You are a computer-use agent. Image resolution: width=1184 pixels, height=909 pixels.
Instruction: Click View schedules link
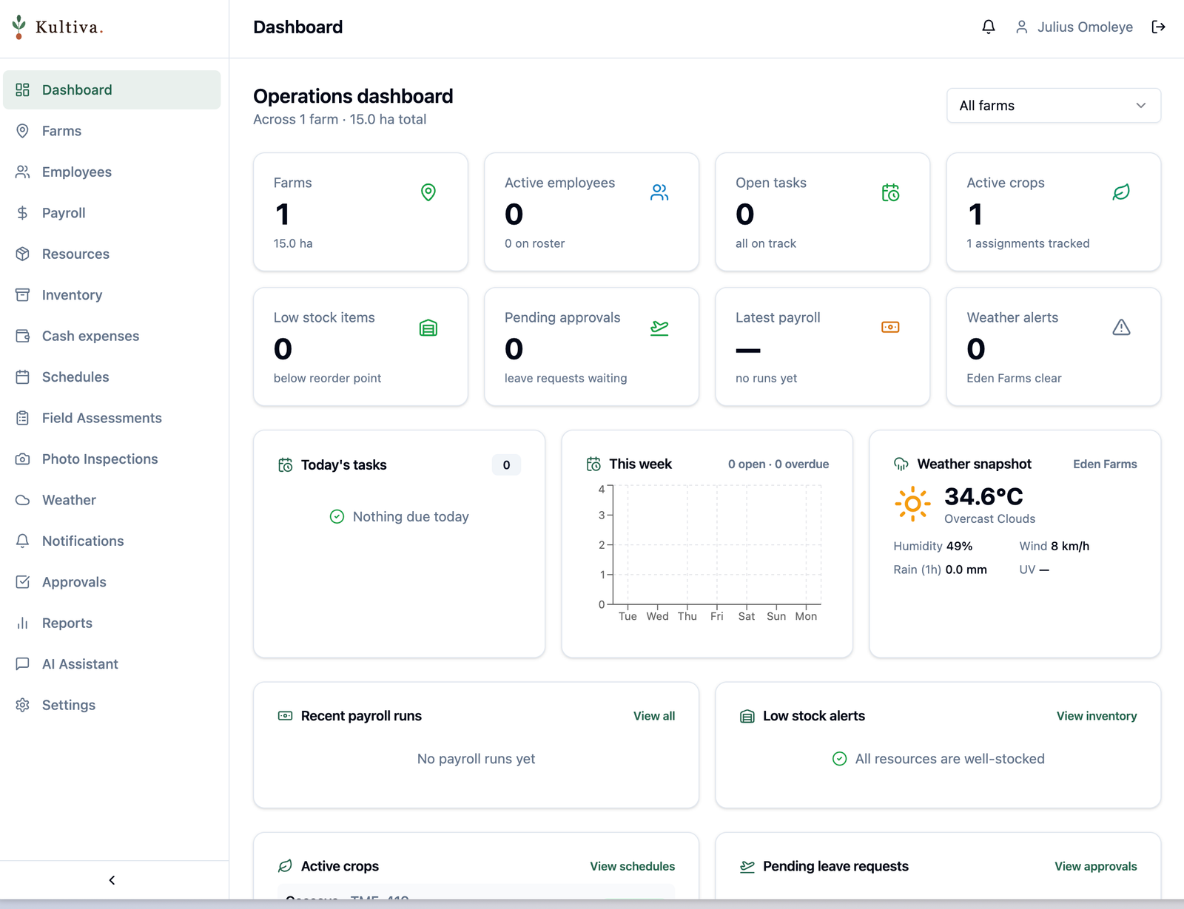pyautogui.click(x=633, y=866)
